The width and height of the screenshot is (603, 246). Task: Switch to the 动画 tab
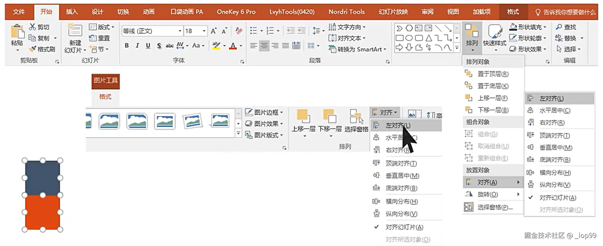149,12
